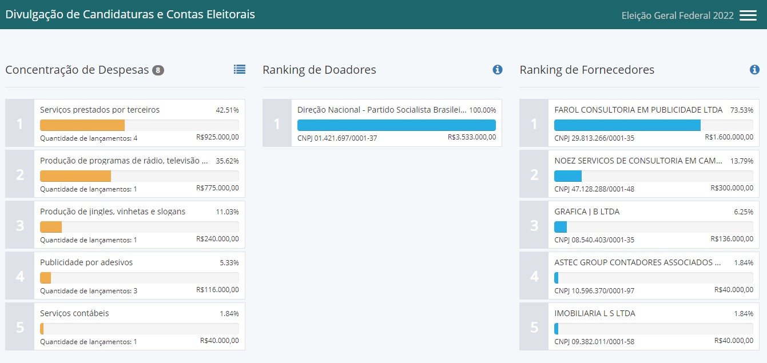767x363 pixels.
Task: Open ASTEC GROUP CONTADORES ASSOCIADOS supplier
Action: [x=637, y=262]
